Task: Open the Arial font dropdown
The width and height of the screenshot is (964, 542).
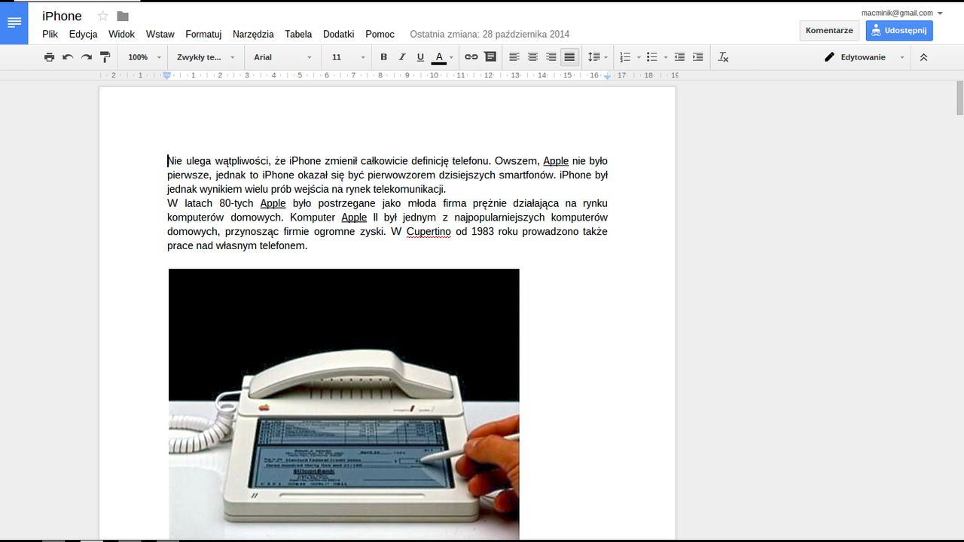Action: [282, 57]
